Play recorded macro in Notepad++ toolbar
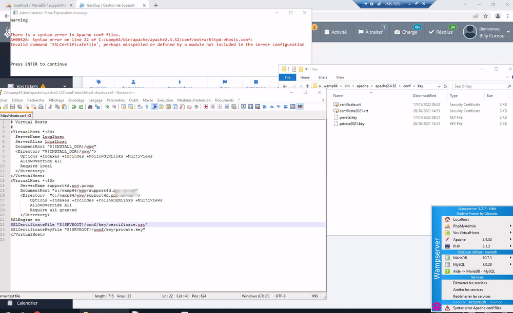The image size is (513, 313). pyautogui.click(x=220, y=107)
